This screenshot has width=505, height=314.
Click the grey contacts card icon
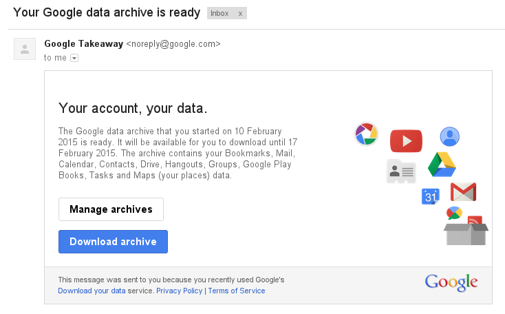tap(401, 171)
